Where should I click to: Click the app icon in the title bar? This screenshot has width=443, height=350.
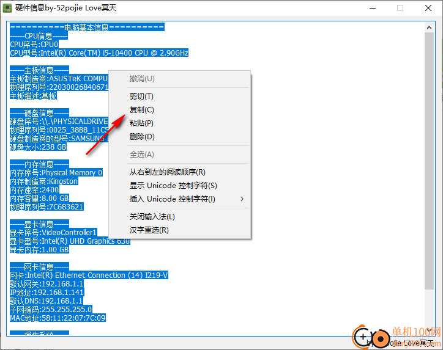7,8
